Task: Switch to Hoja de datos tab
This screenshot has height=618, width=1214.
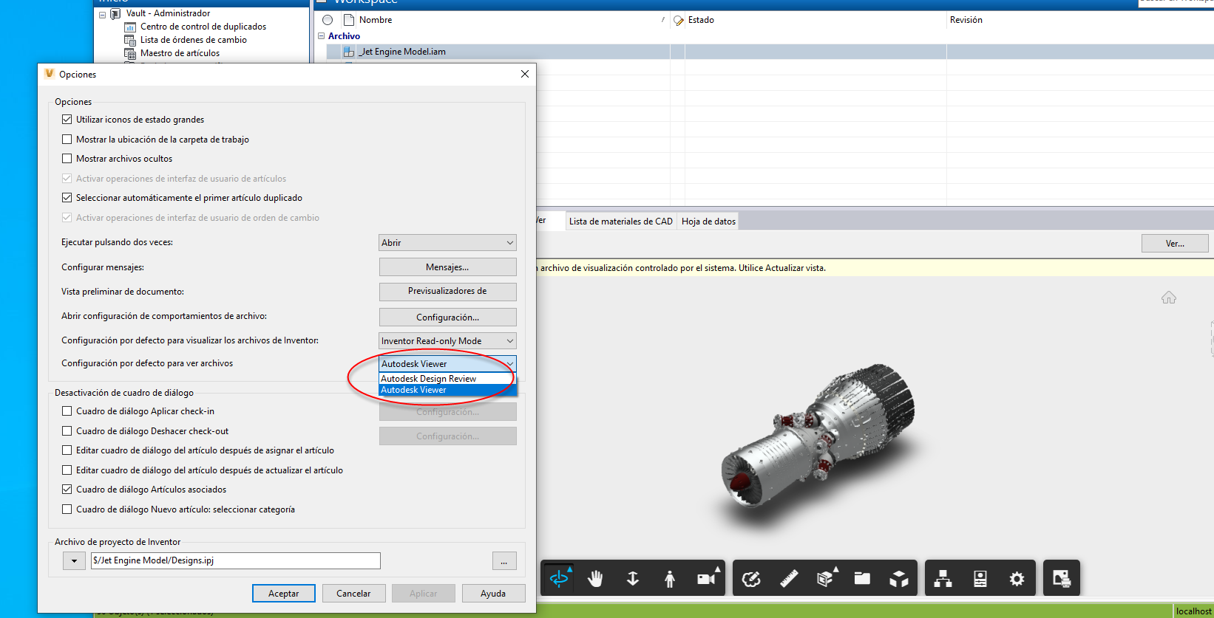Action: point(708,222)
